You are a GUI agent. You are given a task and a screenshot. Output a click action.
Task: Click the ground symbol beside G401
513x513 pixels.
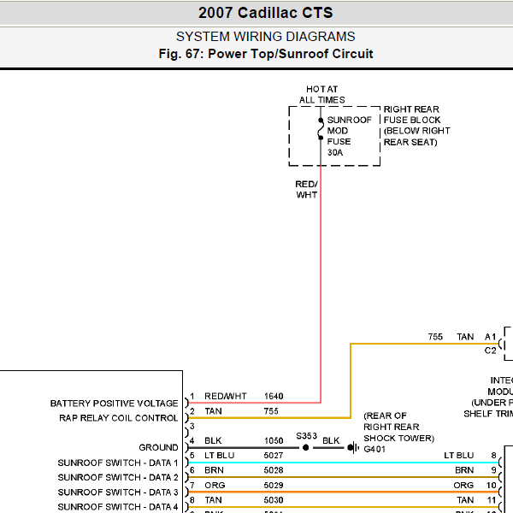pos(353,447)
